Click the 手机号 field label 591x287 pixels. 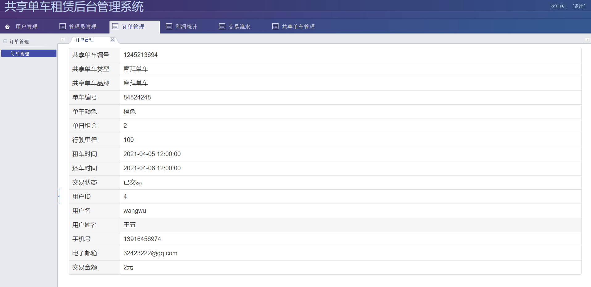tap(81, 239)
